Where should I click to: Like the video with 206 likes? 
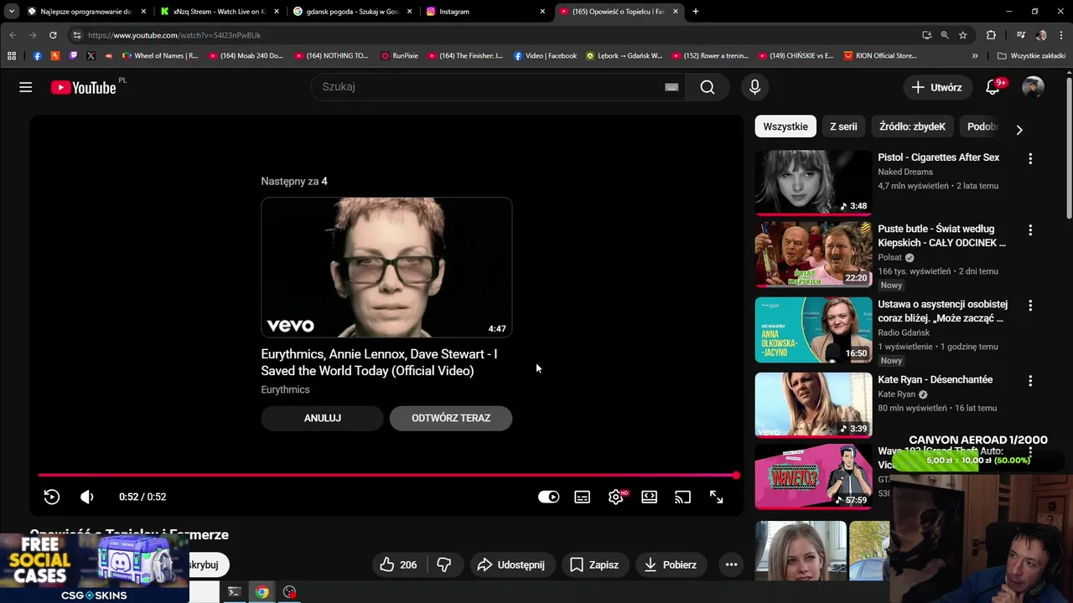tap(398, 564)
